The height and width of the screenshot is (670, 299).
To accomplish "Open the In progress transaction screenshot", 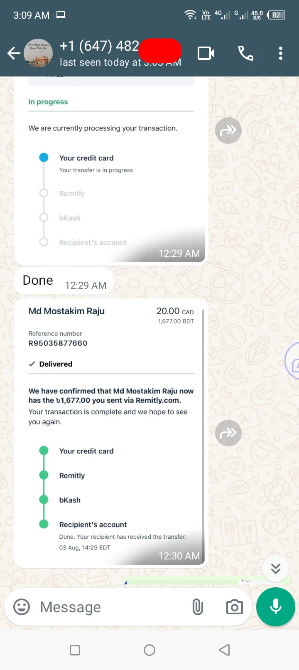I will (111, 170).
